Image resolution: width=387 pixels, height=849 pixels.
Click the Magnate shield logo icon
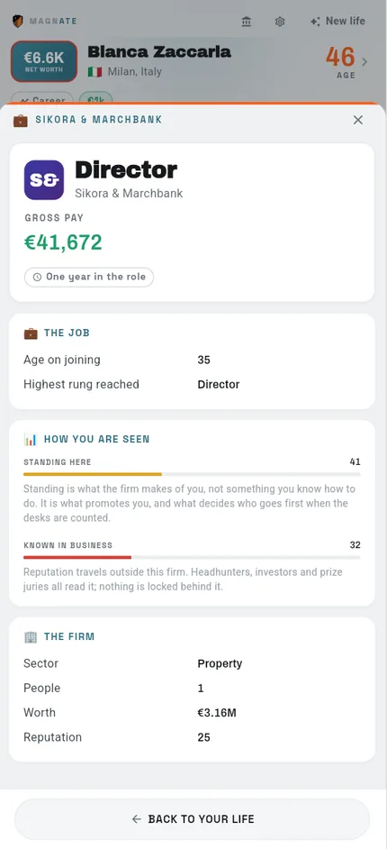(18, 21)
